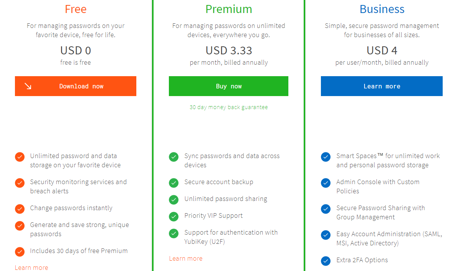Open the Learn more link under Free plan
This screenshot has width=458, height=271.
point(31,268)
